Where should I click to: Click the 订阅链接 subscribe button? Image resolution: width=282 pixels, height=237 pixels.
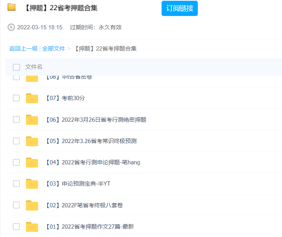(179, 8)
